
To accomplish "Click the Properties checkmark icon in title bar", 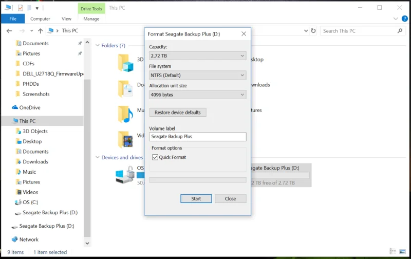I will pyautogui.click(x=21, y=8).
